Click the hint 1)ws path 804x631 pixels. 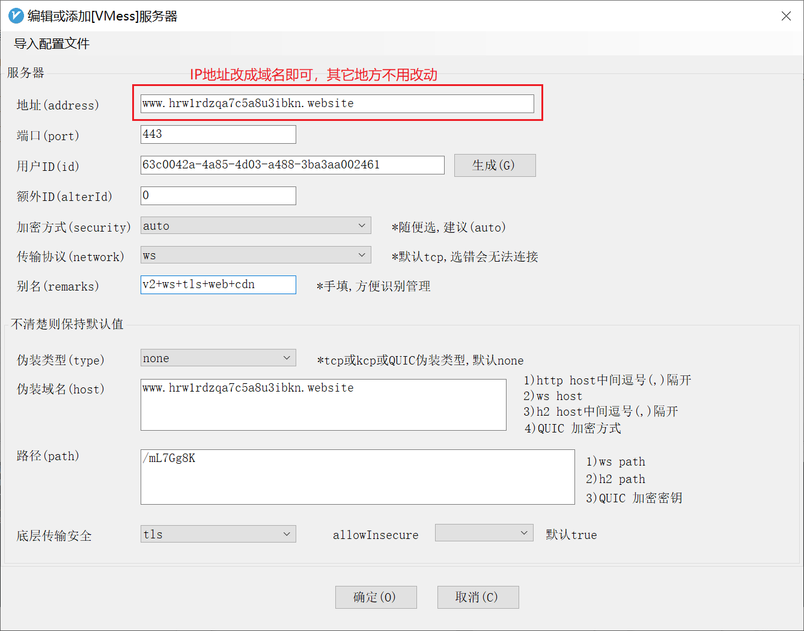[x=615, y=462]
